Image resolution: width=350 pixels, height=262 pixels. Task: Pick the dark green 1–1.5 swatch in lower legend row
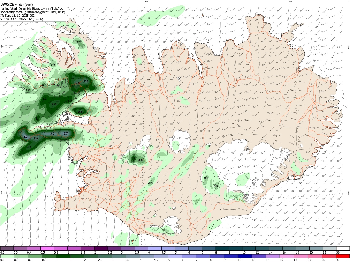tap(63, 256)
